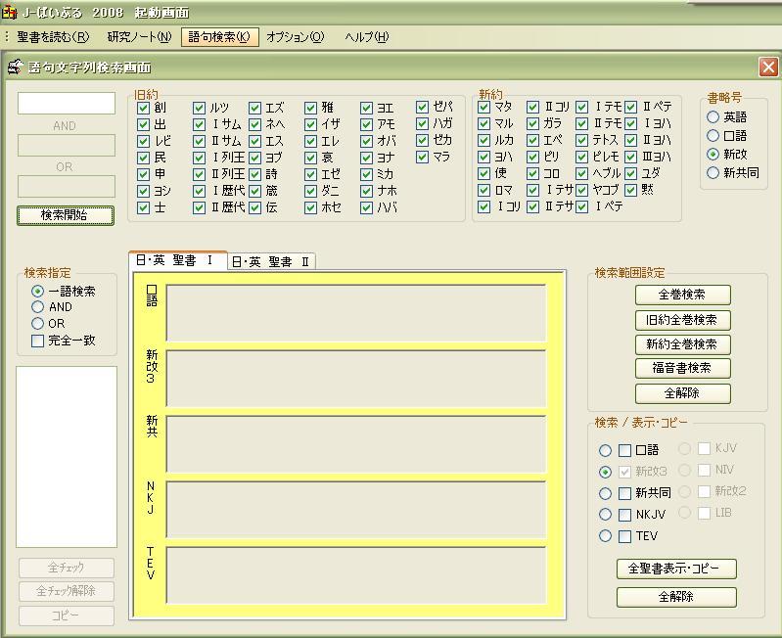Image resolution: width=782 pixels, height=638 pixels.
Task: Toggle the ロマ (Romans) checkbox
Action: pyautogui.click(x=483, y=190)
